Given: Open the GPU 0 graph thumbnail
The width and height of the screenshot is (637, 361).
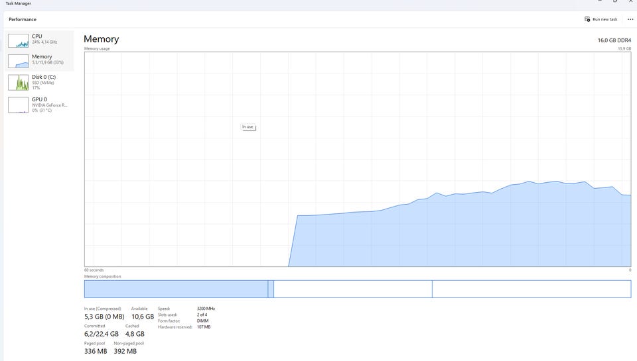Looking at the screenshot, I should point(19,105).
